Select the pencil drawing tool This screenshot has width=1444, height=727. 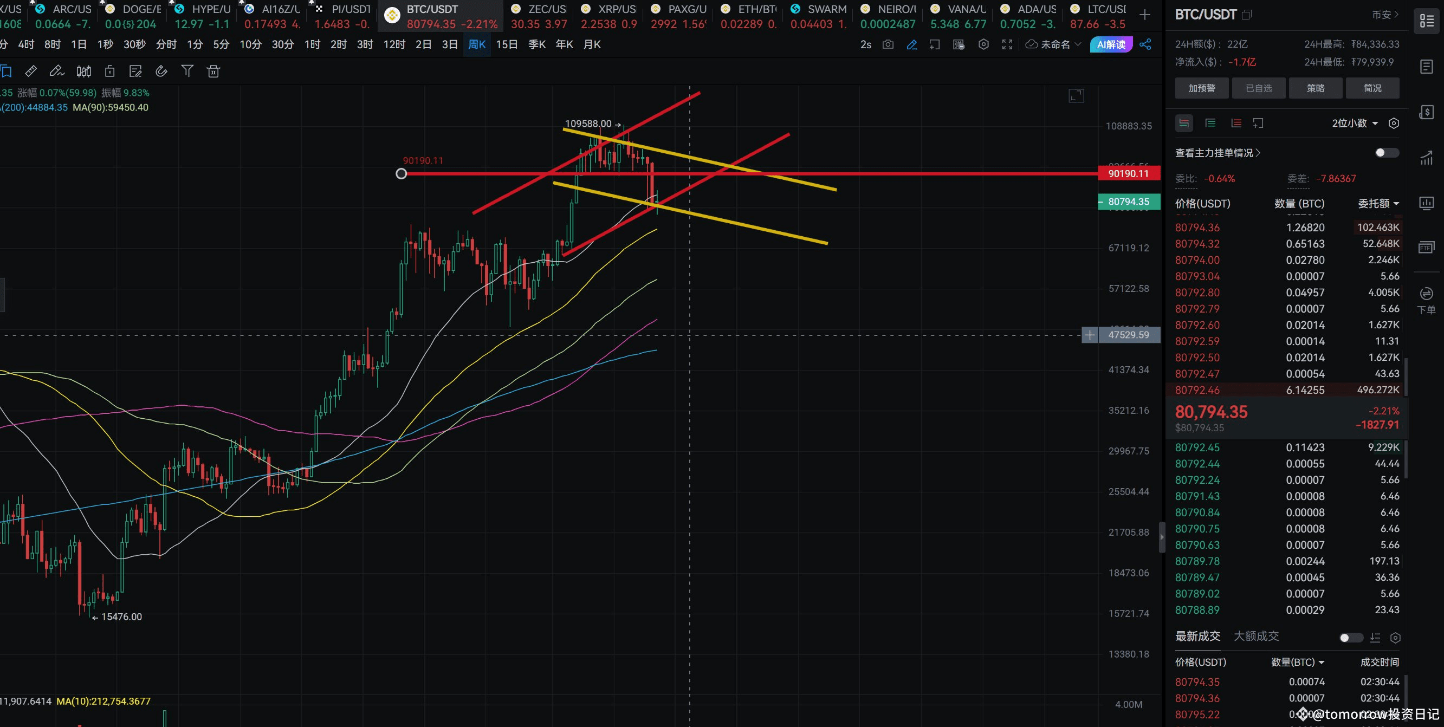pyautogui.click(x=56, y=70)
